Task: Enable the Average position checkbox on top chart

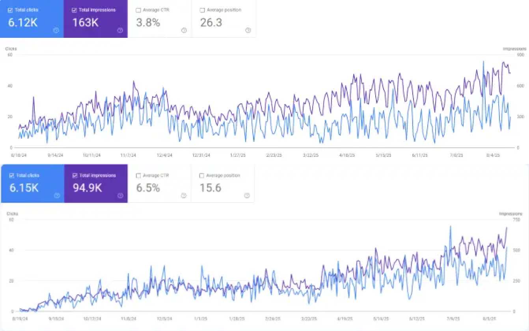Action: coord(202,10)
